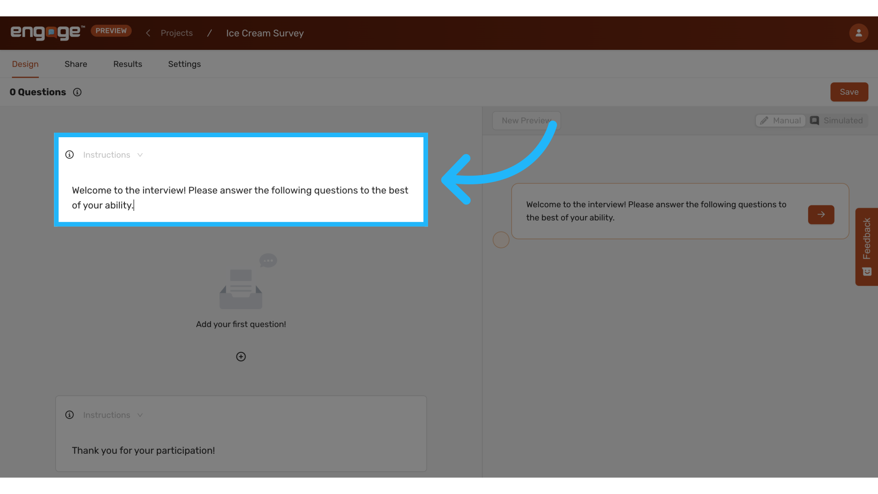878x494 pixels.
Task: Select Simulated preview mode
Action: tap(836, 120)
